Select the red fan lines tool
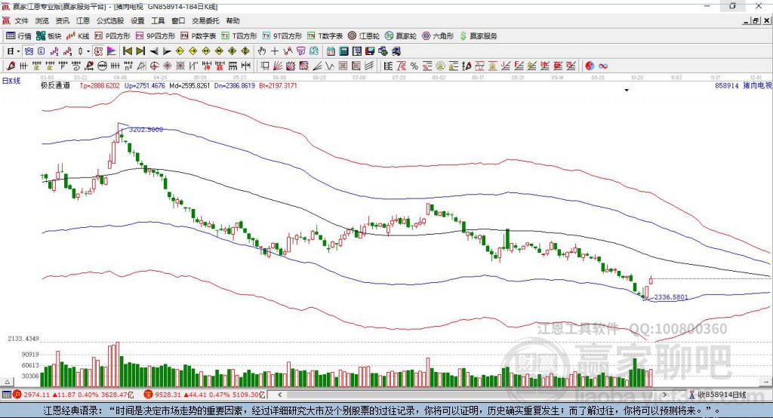Viewport: 773px width, 418px height. 278,66
